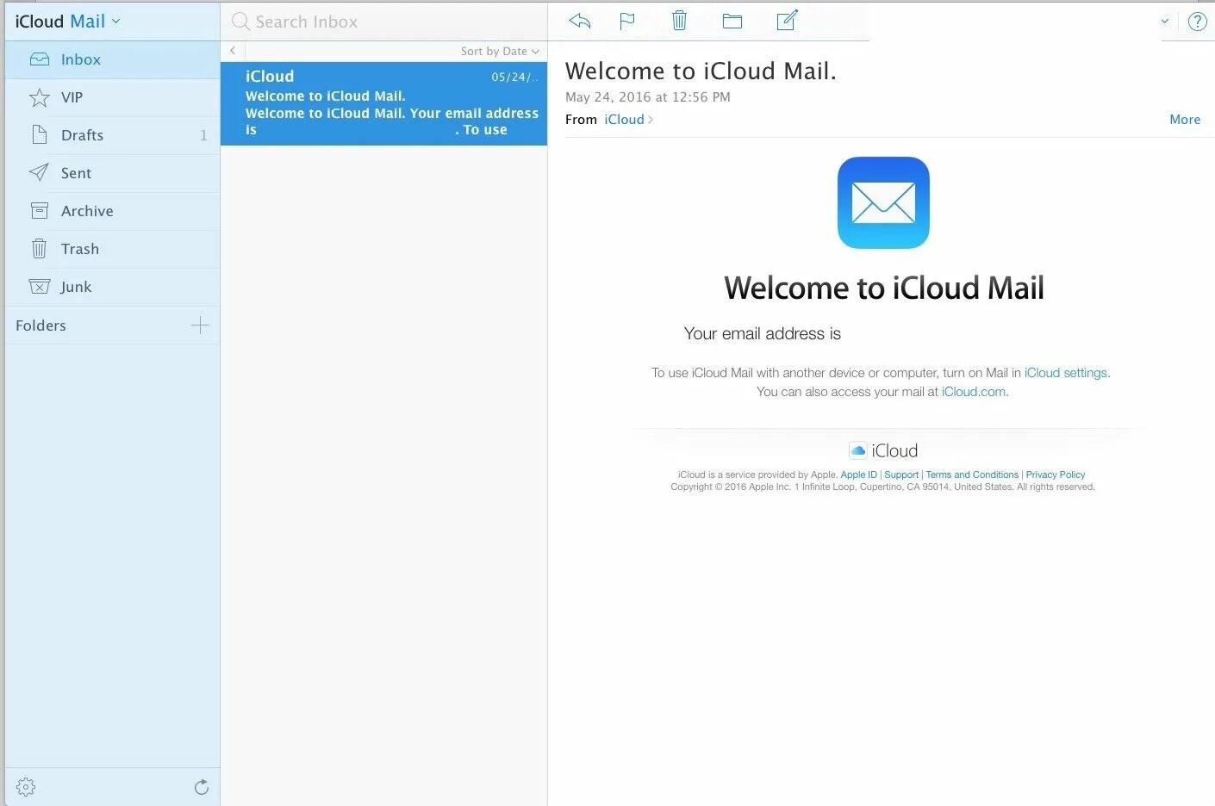This screenshot has width=1215, height=806.
Task: Flag the message with flag icon
Action: [627, 21]
